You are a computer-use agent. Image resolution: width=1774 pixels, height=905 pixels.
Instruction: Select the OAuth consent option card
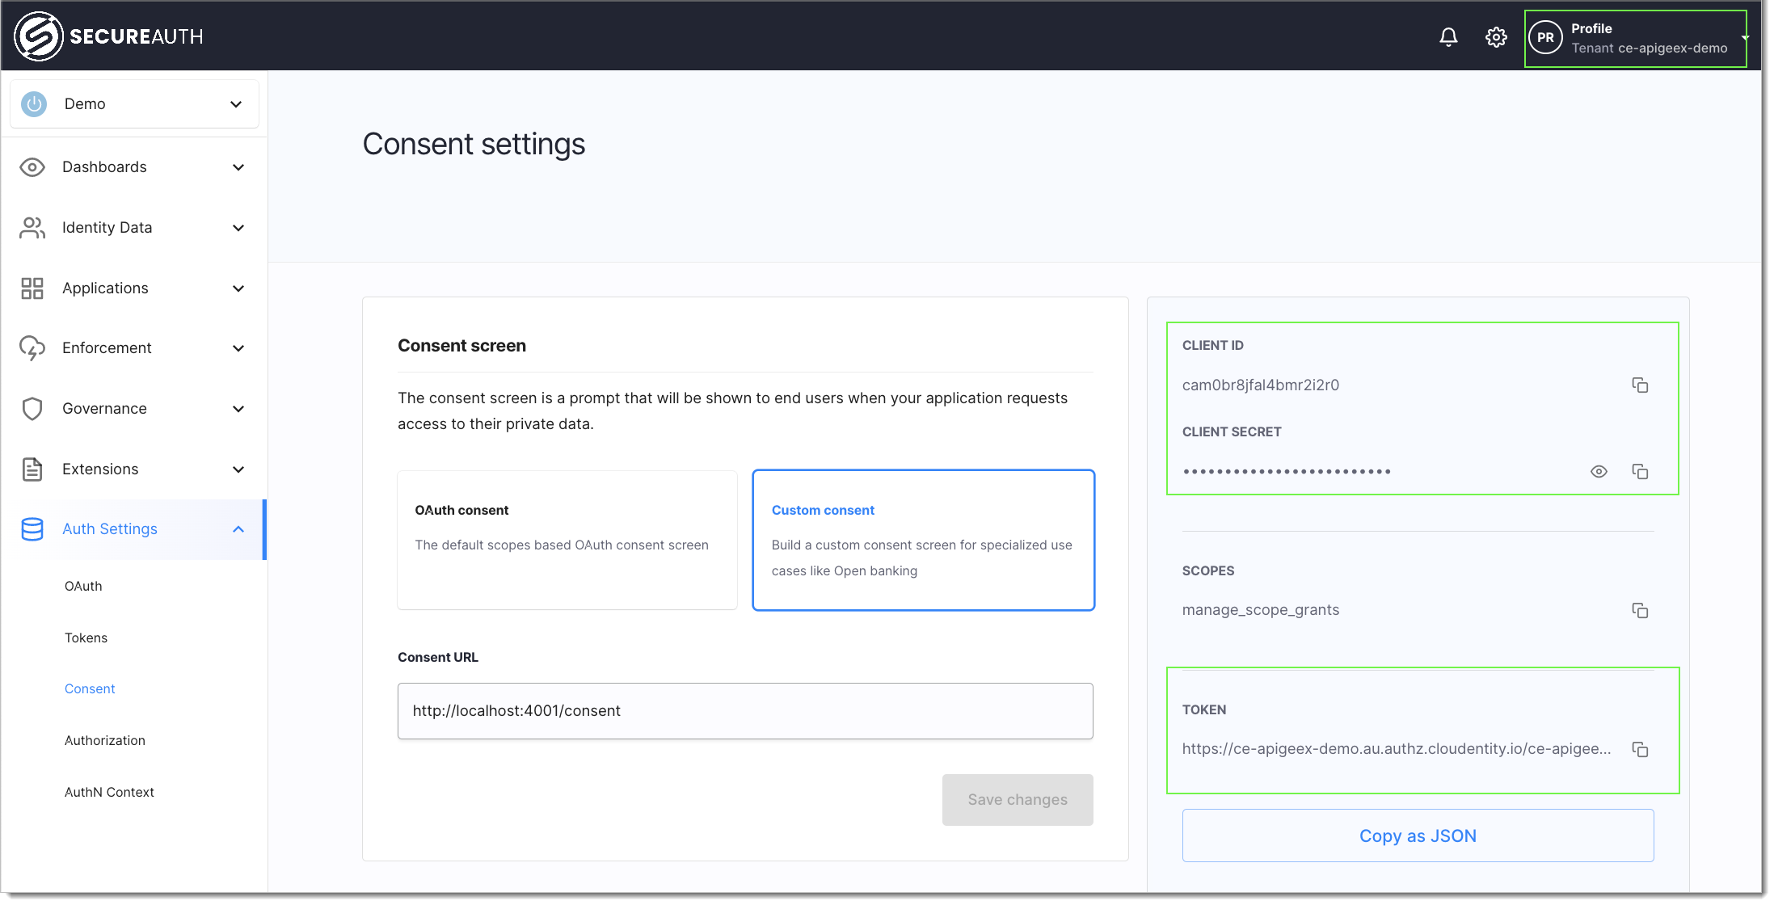point(567,540)
